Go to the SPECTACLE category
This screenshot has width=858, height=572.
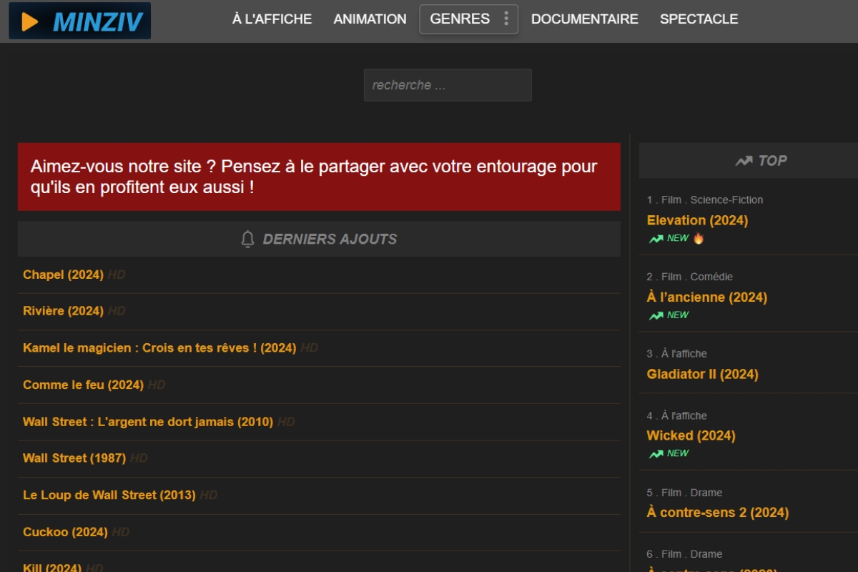699,19
